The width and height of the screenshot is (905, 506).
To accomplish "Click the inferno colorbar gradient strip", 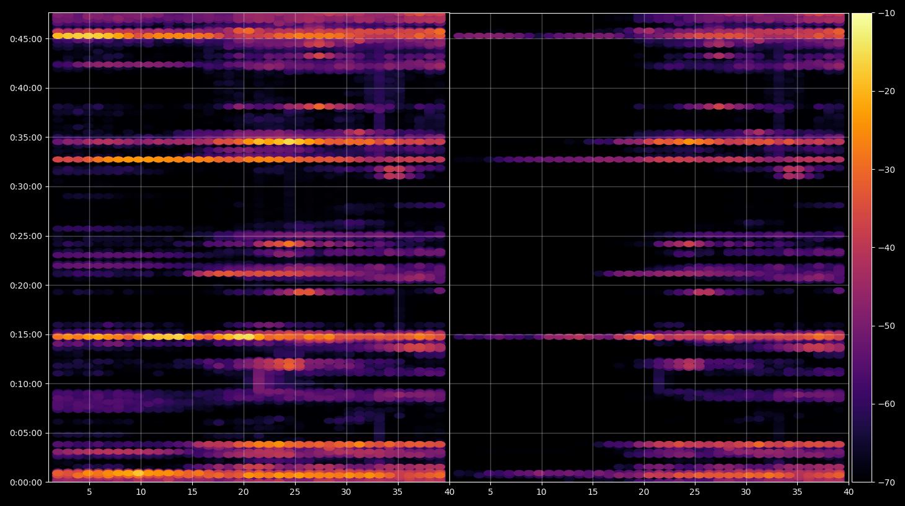I will 862,247.
